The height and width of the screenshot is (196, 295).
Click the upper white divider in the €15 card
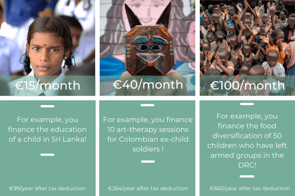(47, 106)
